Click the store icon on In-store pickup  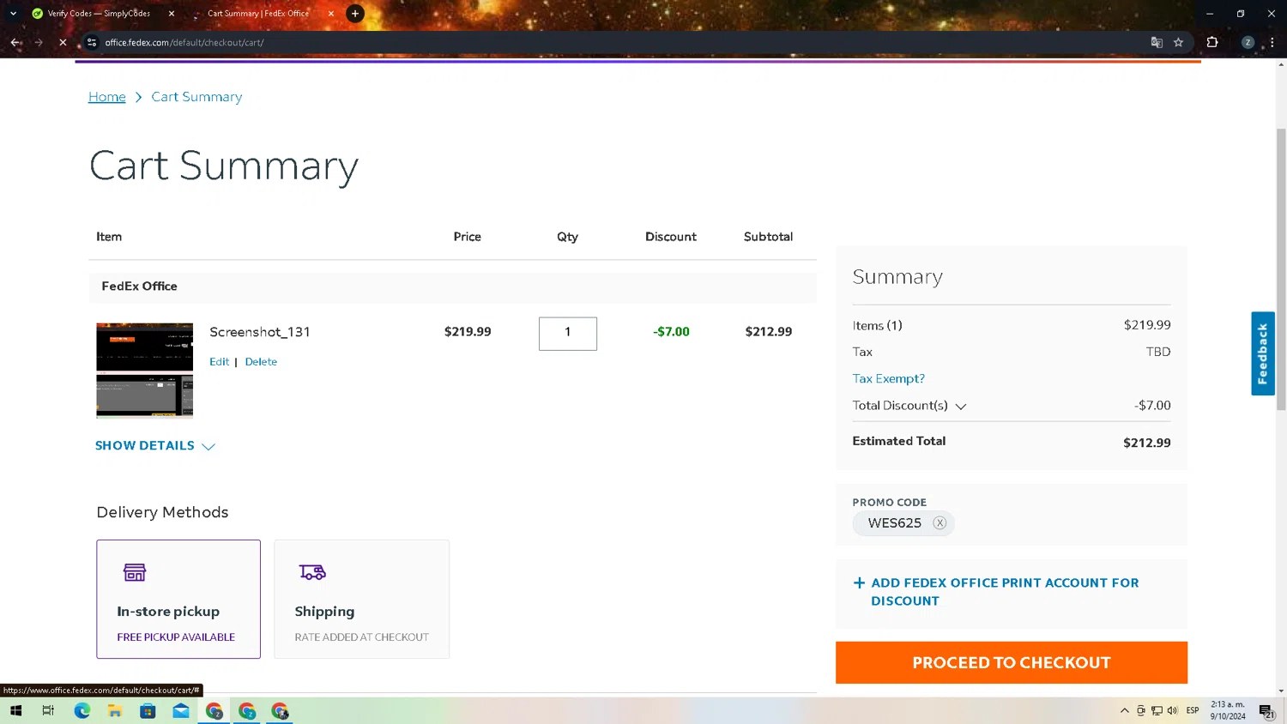coord(135,572)
